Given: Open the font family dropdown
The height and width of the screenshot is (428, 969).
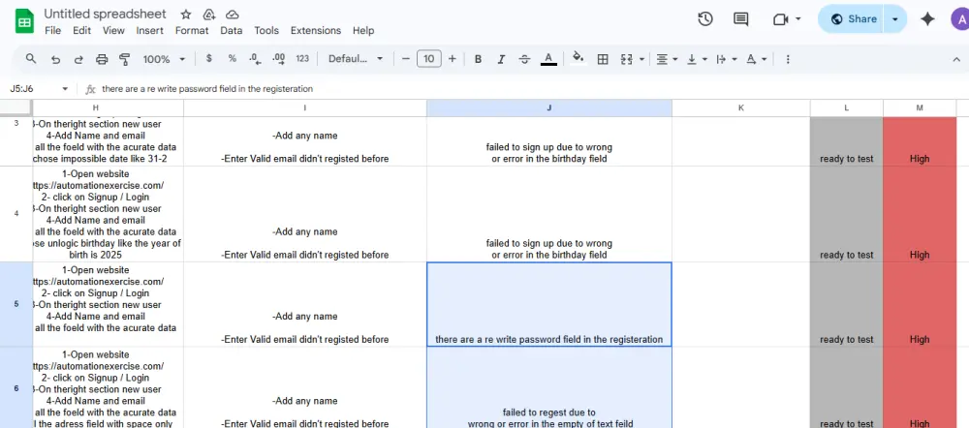Looking at the screenshot, I should 356,59.
